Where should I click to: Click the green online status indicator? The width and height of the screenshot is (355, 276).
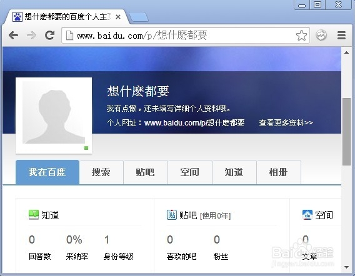click(86, 148)
